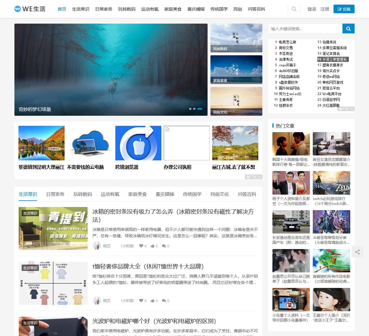Viewport: 369px width, 336px height.
Task: Open 晓艺's avatar on 冰箱的密封条 article
Action: click(97, 246)
